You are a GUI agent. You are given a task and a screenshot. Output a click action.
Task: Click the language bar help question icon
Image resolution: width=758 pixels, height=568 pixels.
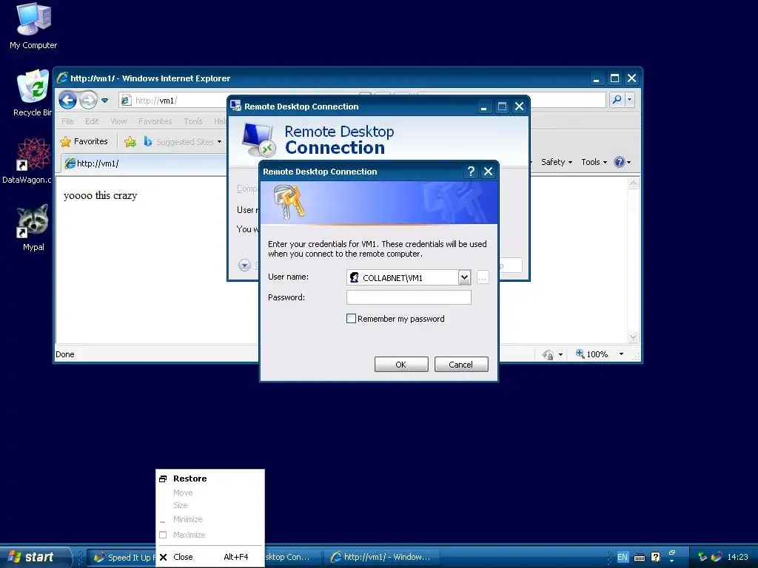pos(656,557)
